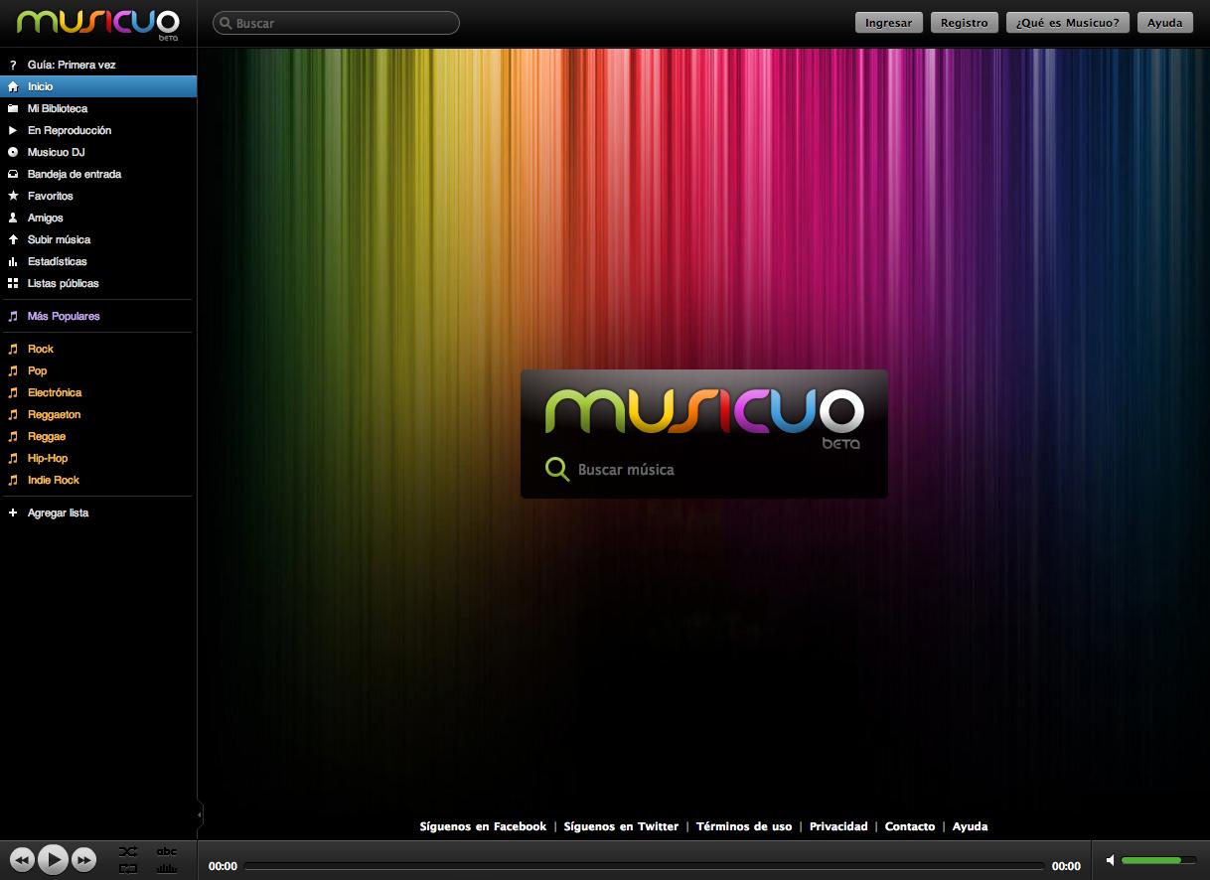Click the home icon next to Inicio
The height and width of the screenshot is (880, 1210).
click(x=13, y=86)
